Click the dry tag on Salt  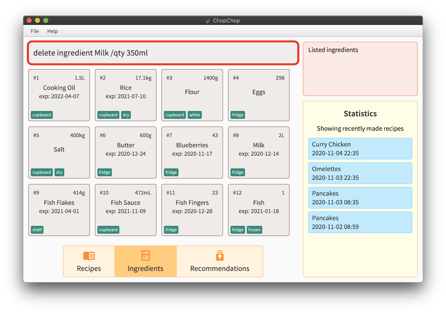(x=59, y=172)
